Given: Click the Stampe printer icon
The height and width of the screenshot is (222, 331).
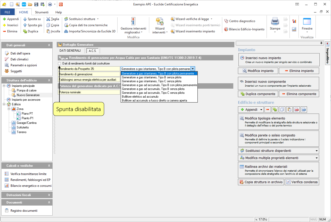Looking at the screenshot, I should (x=275, y=22).
